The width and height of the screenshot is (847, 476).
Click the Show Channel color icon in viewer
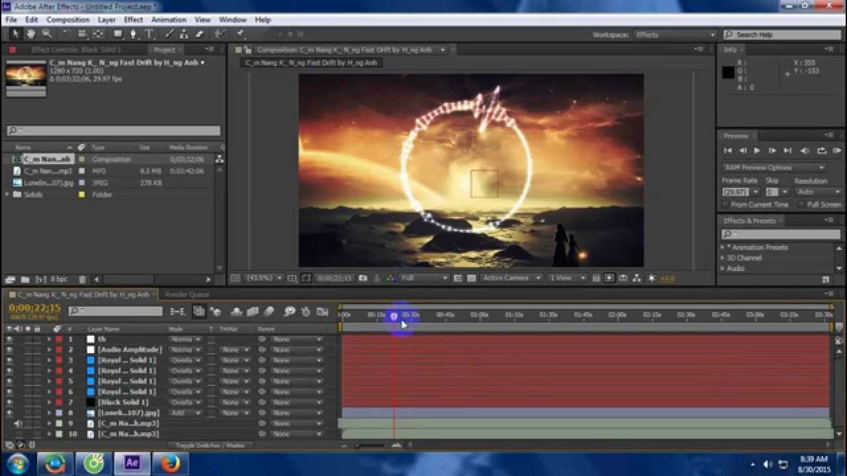pos(390,278)
